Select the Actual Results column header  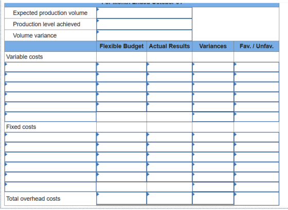pos(169,46)
